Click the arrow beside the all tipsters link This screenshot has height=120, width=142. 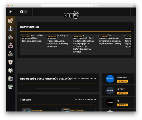(x=95, y=99)
